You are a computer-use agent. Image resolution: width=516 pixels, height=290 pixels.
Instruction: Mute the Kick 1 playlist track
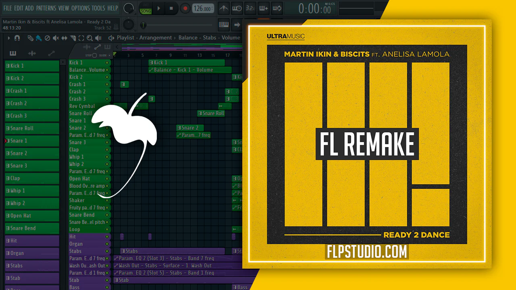107,62
